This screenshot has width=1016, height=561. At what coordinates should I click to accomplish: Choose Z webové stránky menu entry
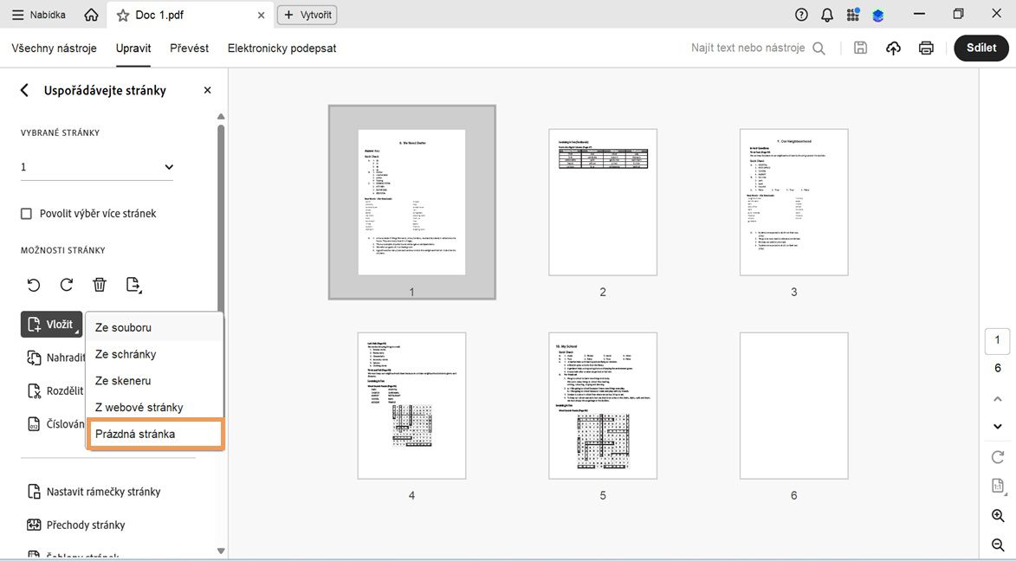(155, 407)
